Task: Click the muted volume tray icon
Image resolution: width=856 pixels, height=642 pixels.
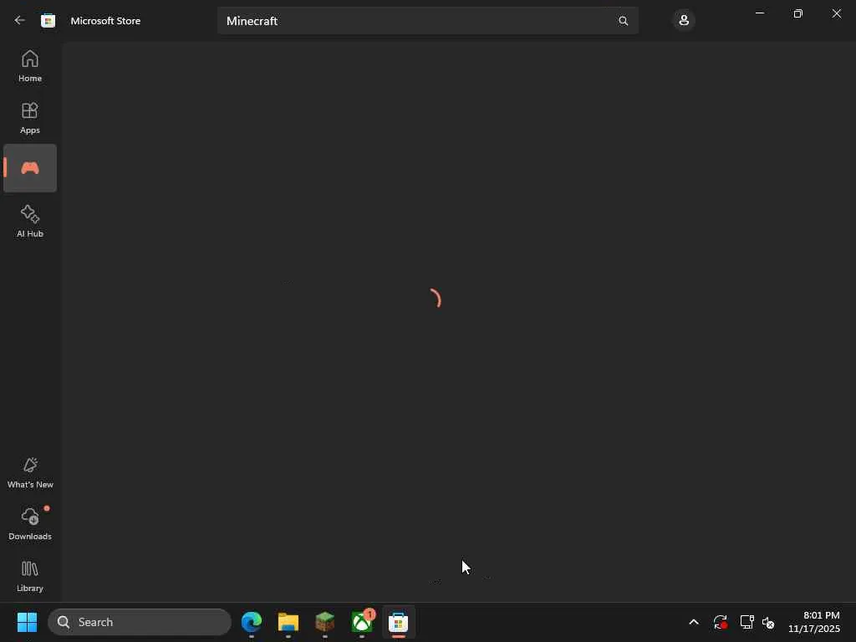Action: tap(768, 622)
